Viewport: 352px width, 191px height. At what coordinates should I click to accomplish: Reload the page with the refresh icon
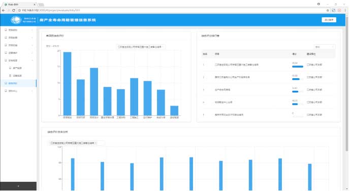pos(14,10)
